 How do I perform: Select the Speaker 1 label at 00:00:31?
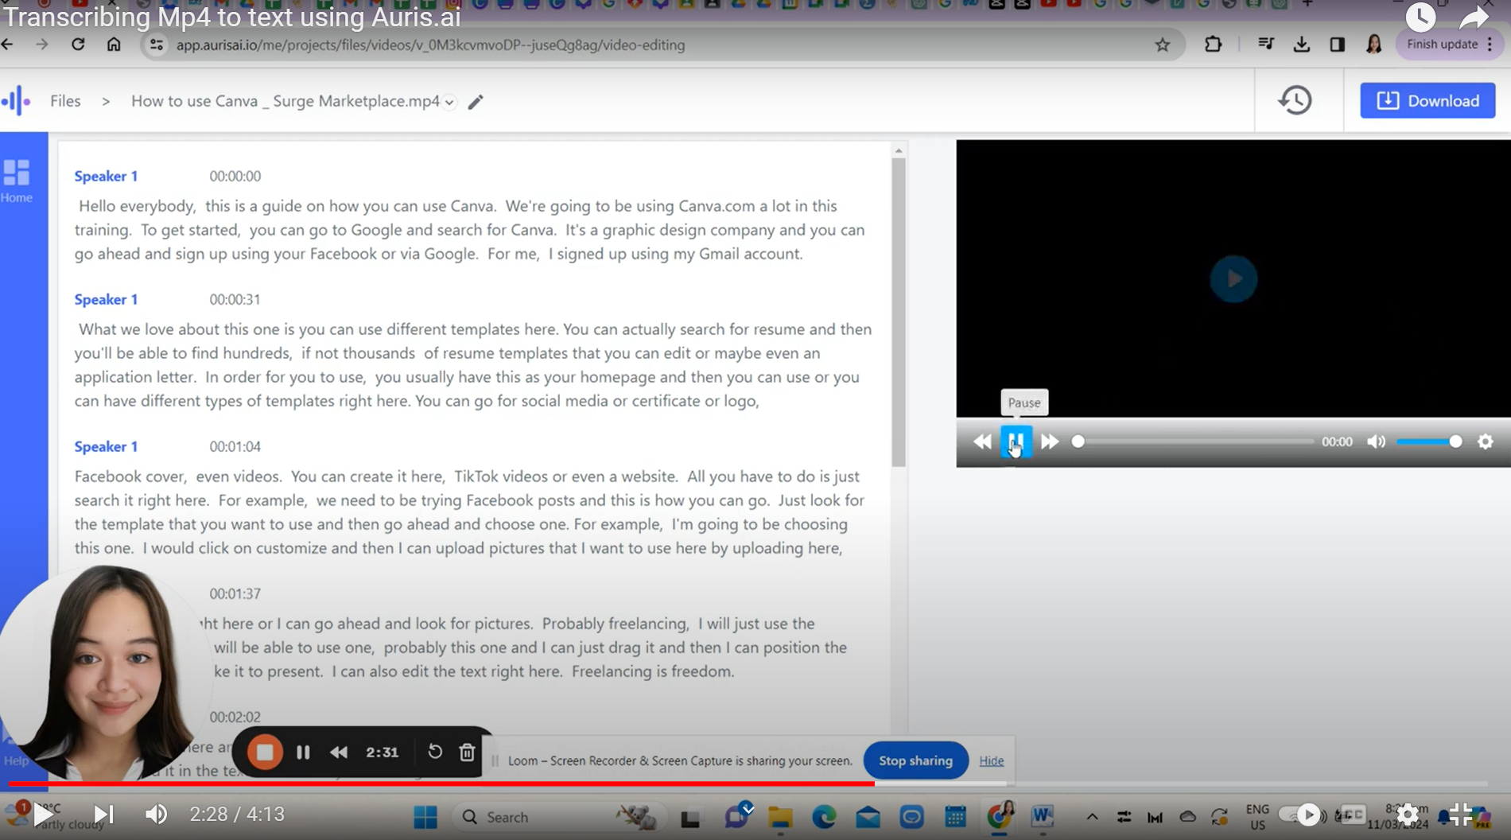(x=106, y=299)
